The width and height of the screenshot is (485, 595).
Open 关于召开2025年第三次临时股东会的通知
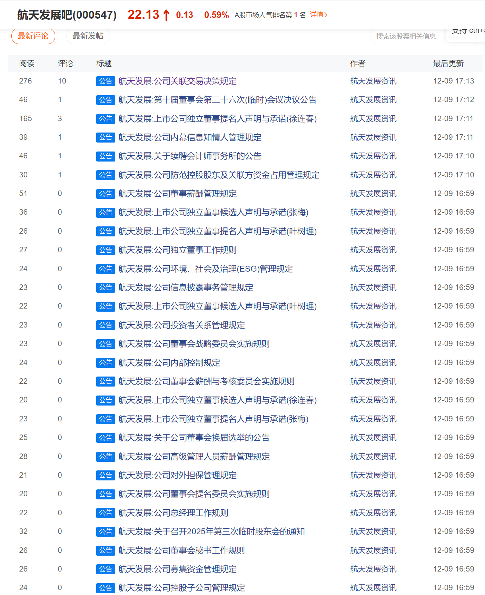[211, 531]
